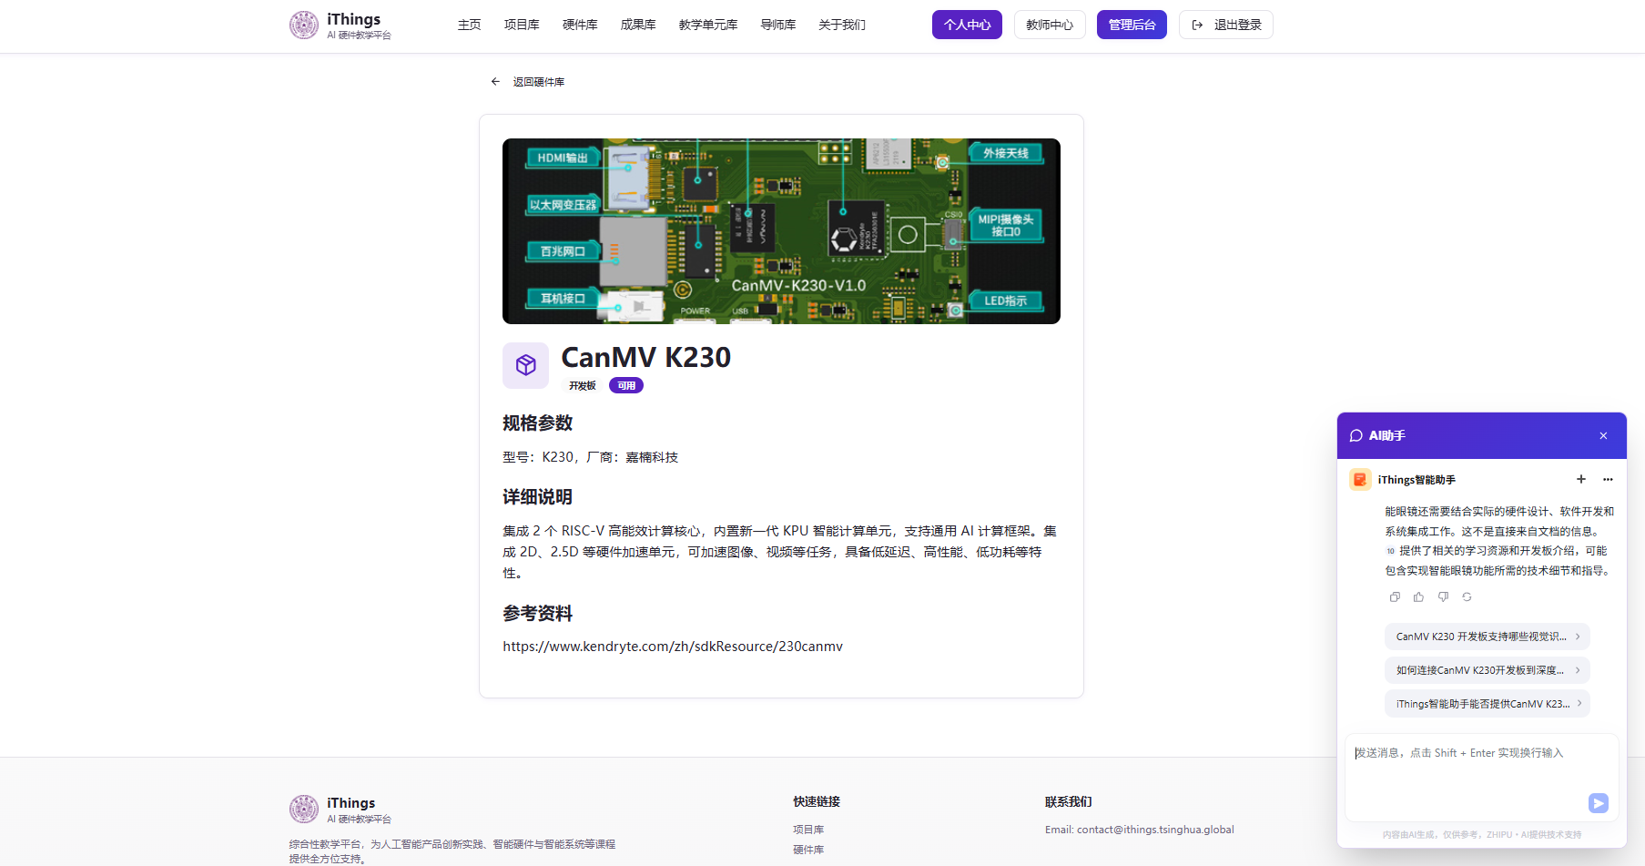Screen dimensions: 1645x866
Task: Click the back arrow to 返回硬件库
Action: pos(495,82)
